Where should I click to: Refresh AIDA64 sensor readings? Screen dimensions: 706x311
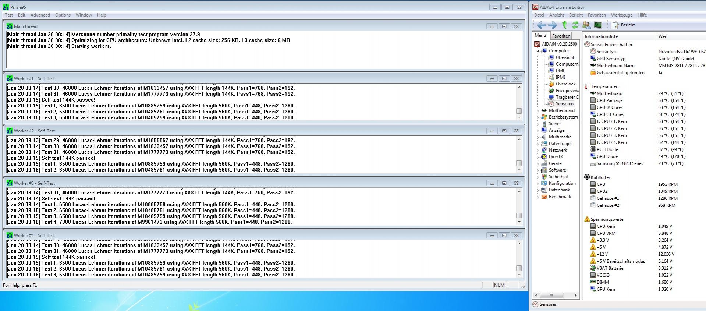tap(575, 25)
